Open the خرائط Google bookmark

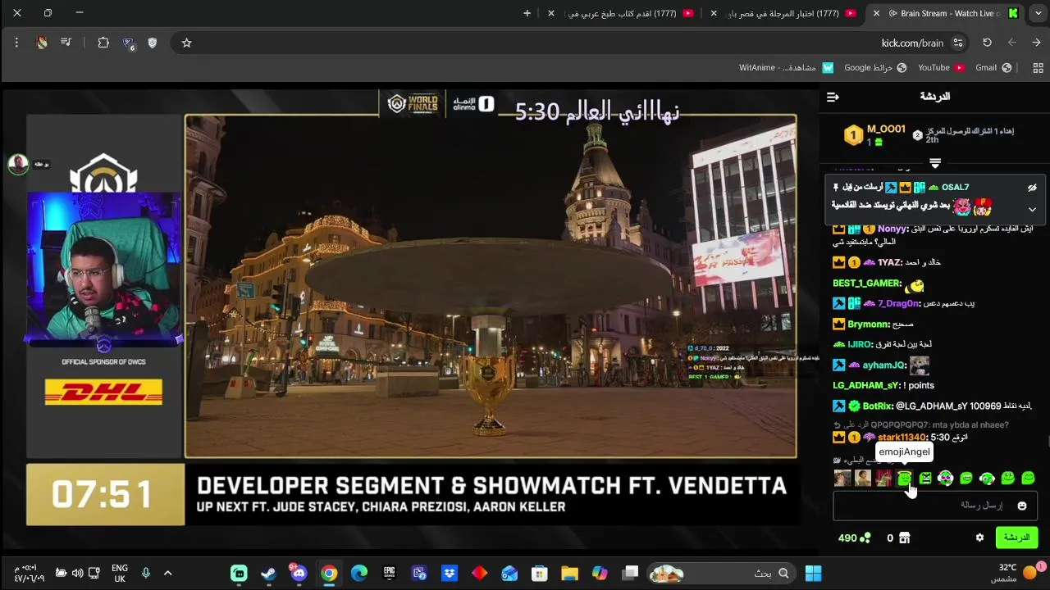click(x=875, y=68)
